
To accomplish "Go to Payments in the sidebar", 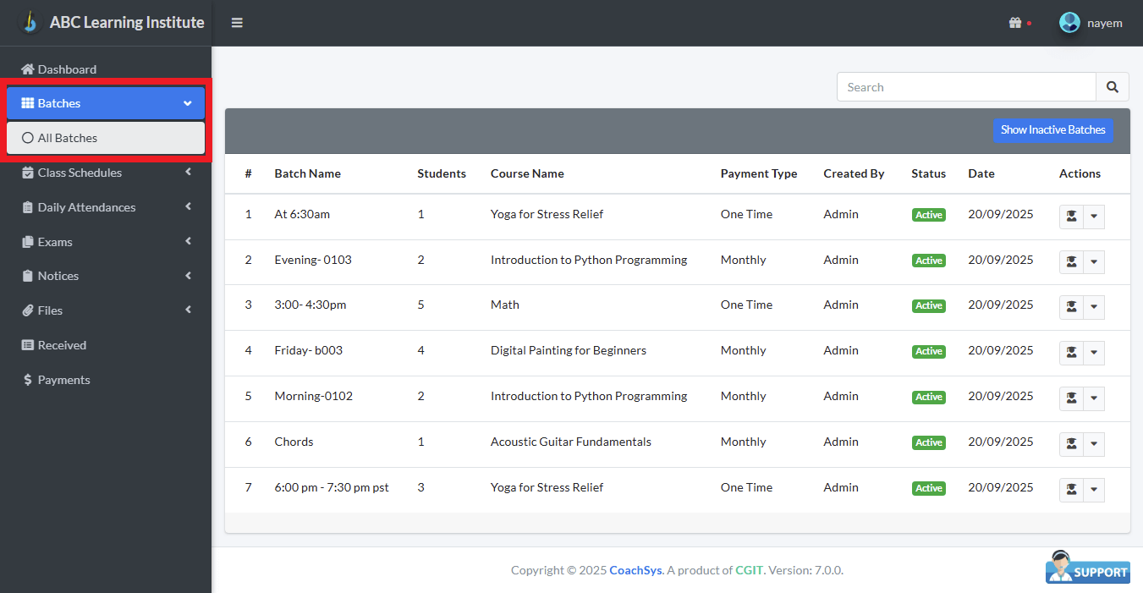I will coord(63,380).
